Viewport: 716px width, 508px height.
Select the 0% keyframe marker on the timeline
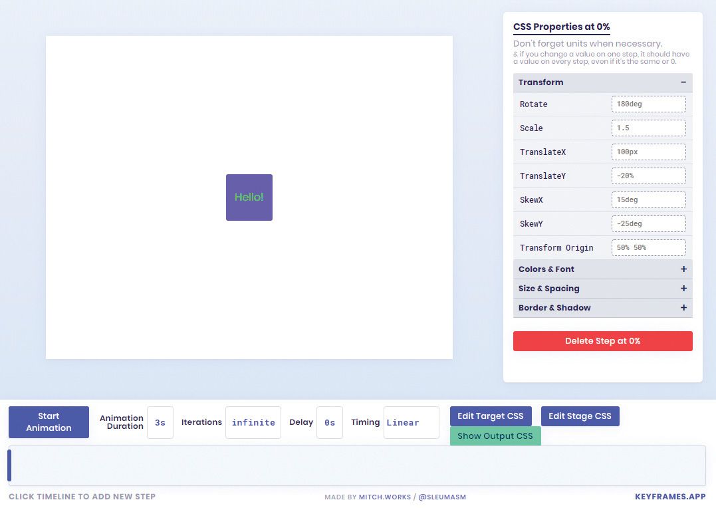click(10, 465)
